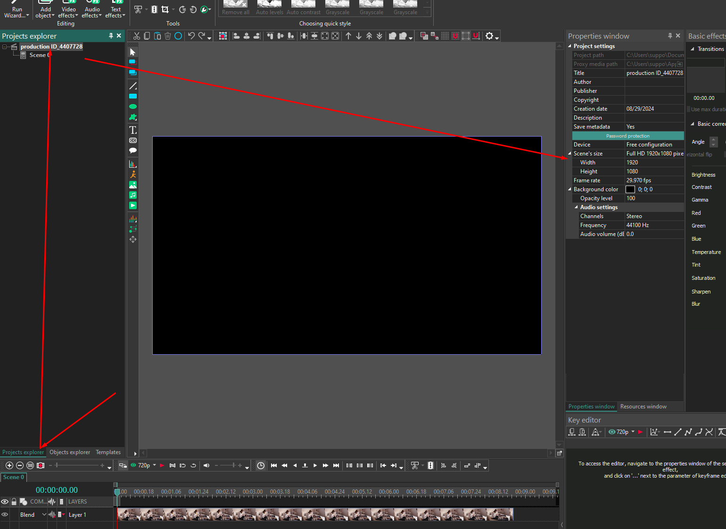Apply the Auto levels quick style

pos(270,8)
